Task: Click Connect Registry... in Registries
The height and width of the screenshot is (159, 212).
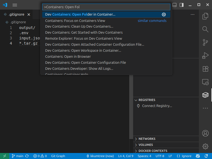Action: (157, 106)
